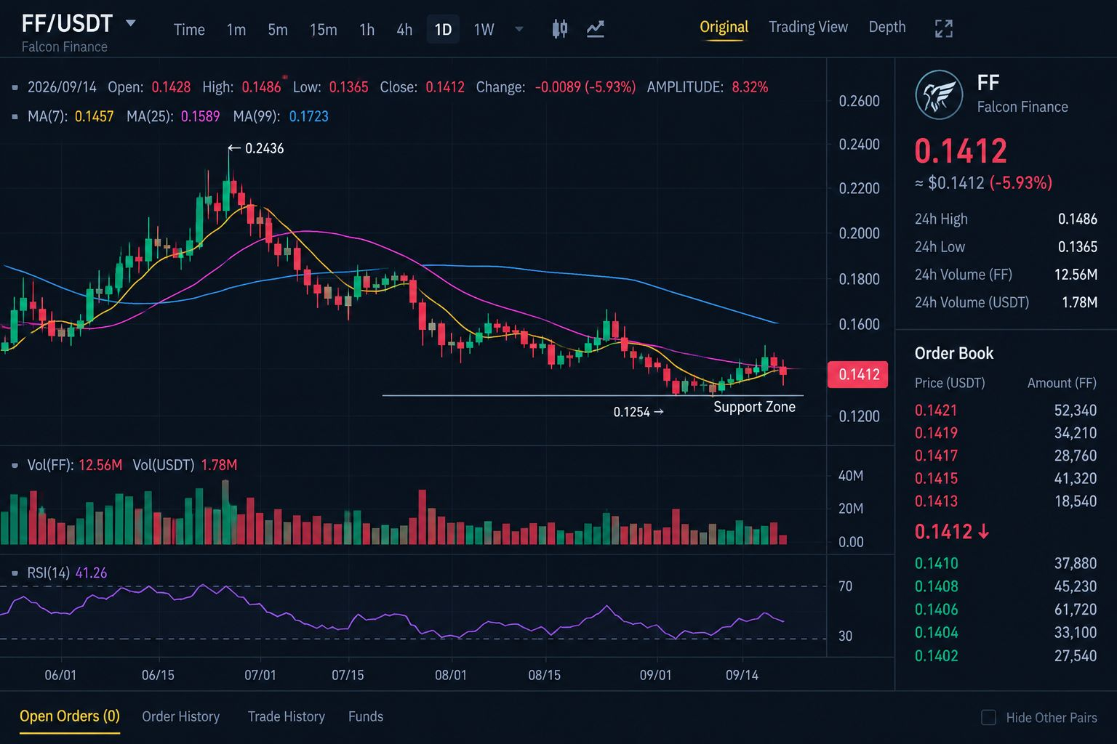The width and height of the screenshot is (1117, 744).
Task: Collapse the Vol(FF) indicator bullet
Action: (15, 465)
